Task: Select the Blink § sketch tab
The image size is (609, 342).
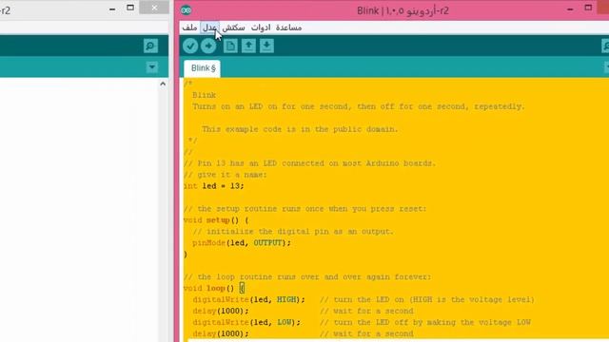Action: [203, 68]
